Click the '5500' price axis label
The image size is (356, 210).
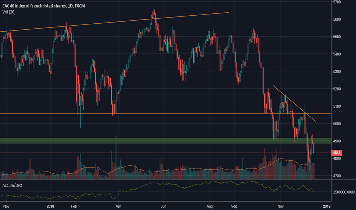click(337, 37)
